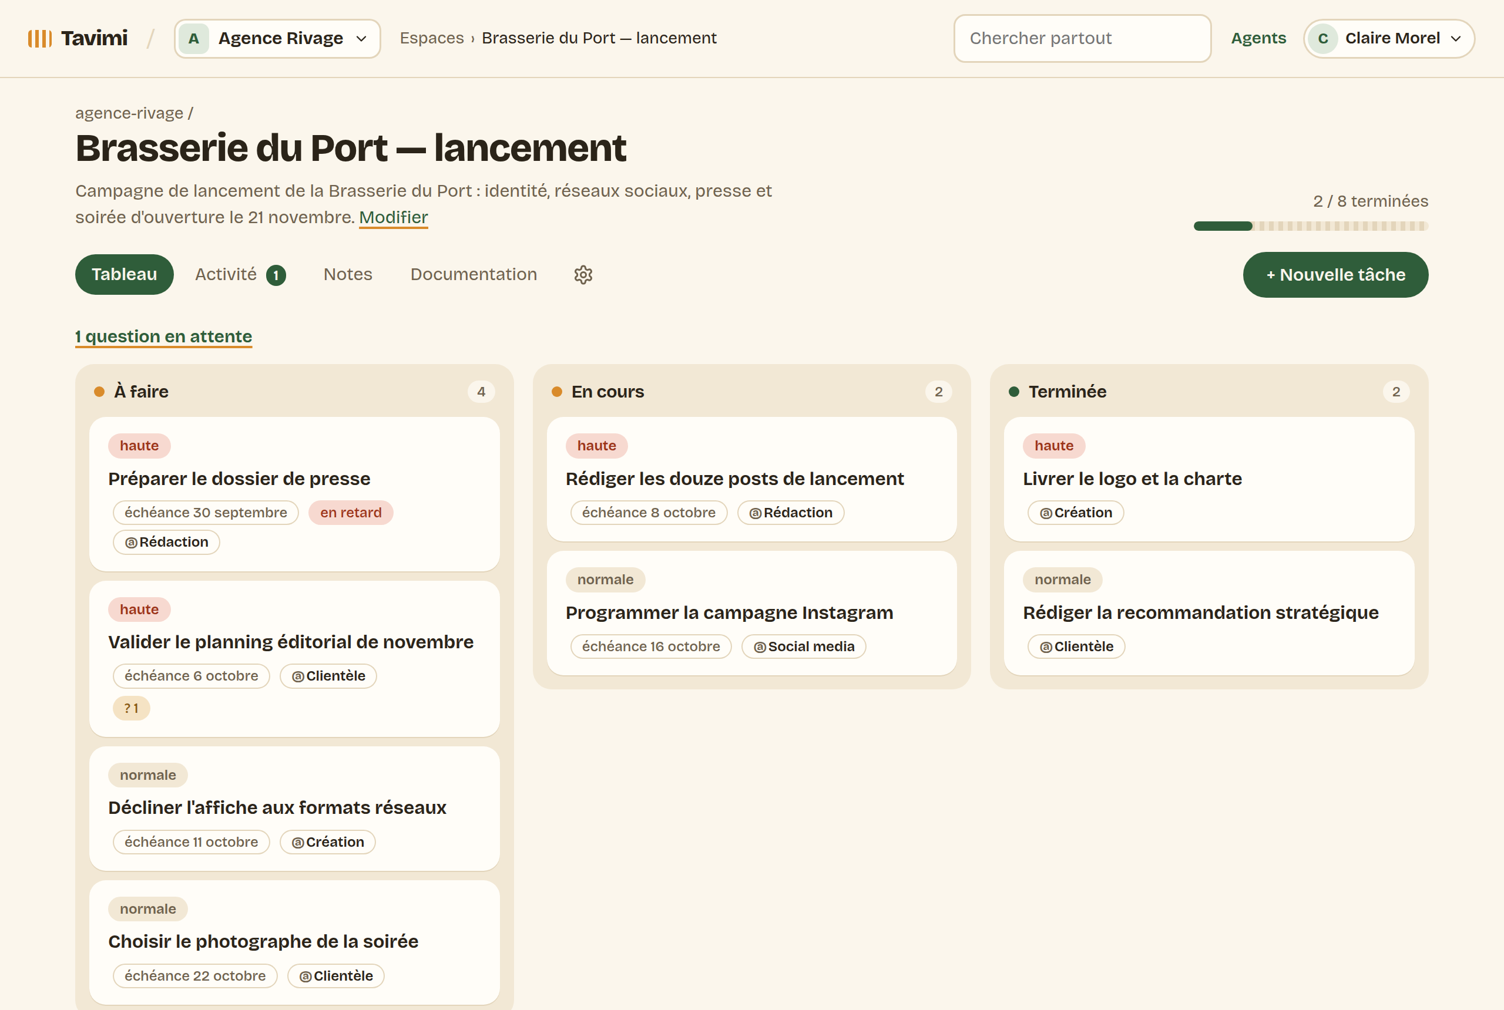The image size is (1504, 1010).
Task: Switch to the Tableau tab
Action: pos(125,274)
